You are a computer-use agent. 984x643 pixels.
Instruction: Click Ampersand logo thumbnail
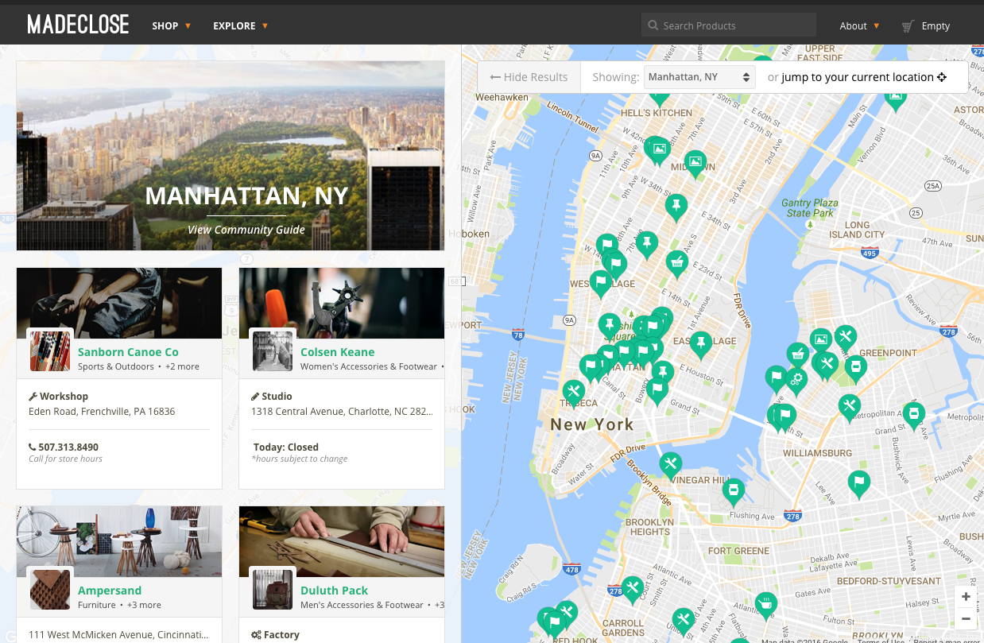[50, 590]
